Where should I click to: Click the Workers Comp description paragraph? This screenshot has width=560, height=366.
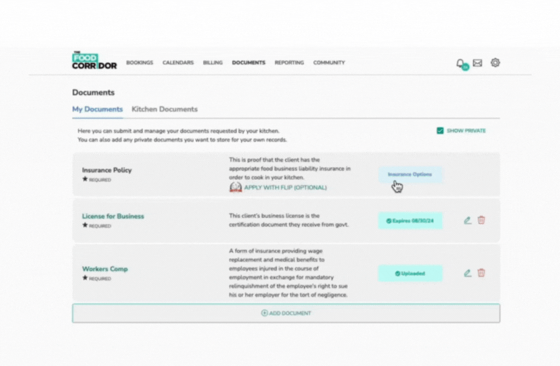tap(288, 273)
